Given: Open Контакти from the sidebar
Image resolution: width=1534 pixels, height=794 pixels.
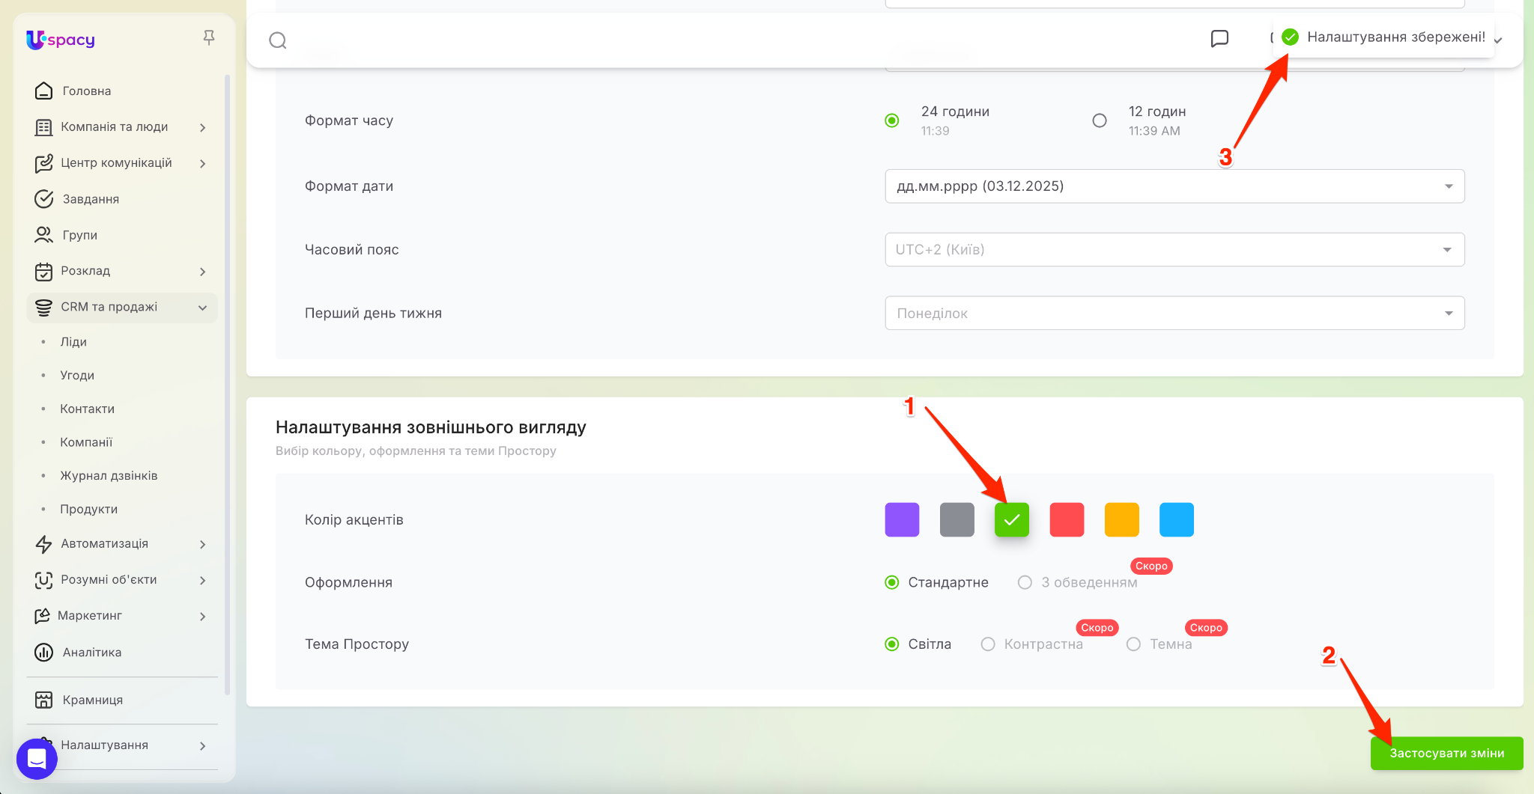Looking at the screenshot, I should pyautogui.click(x=87, y=409).
